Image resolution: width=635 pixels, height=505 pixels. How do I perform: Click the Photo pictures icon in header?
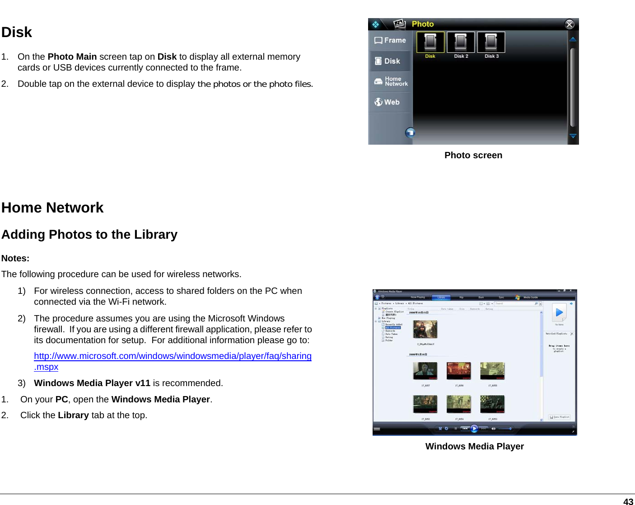coord(399,24)
